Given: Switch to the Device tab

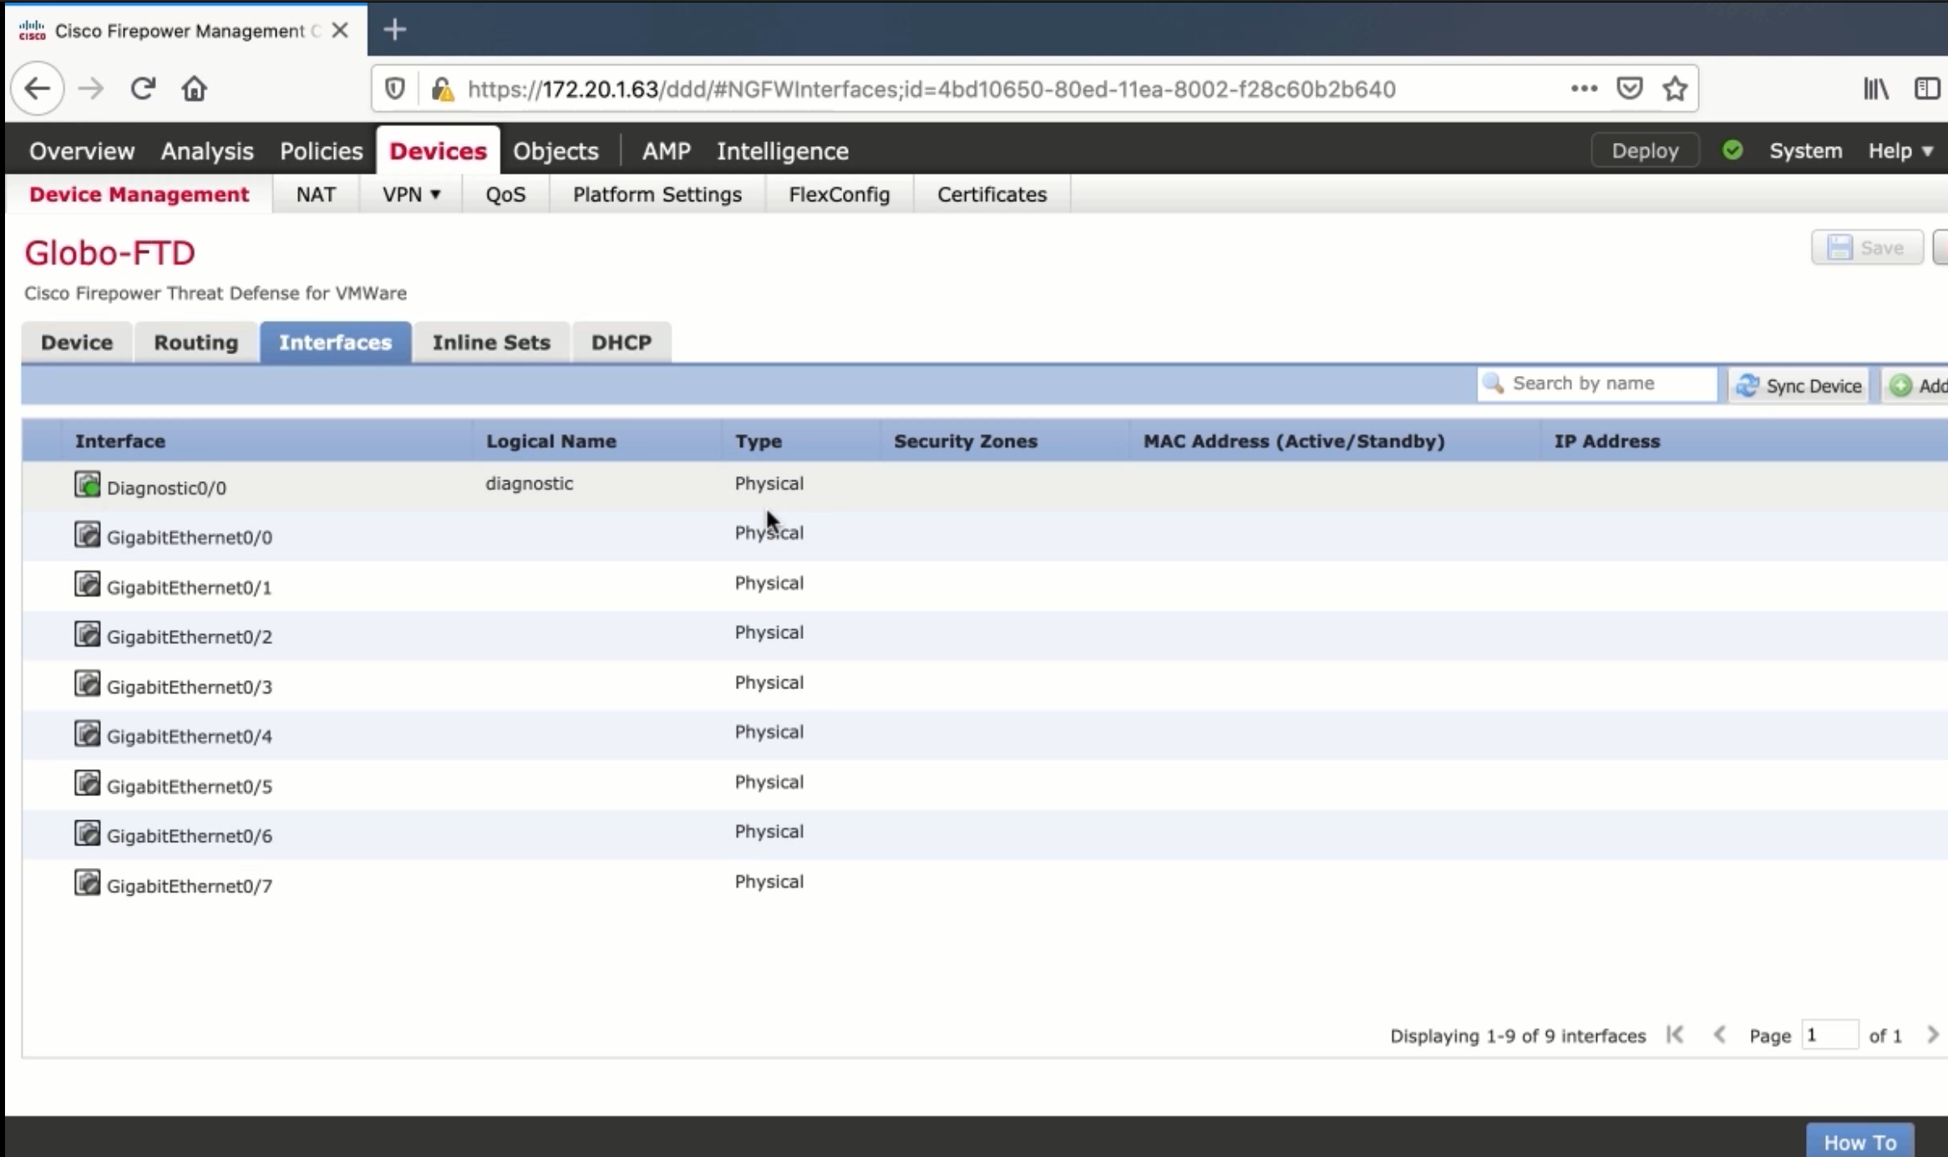Looking at the screenshot, I should [x=77, y=343].
